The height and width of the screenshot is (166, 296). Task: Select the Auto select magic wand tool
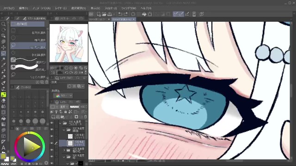click(x=3, y=59)
